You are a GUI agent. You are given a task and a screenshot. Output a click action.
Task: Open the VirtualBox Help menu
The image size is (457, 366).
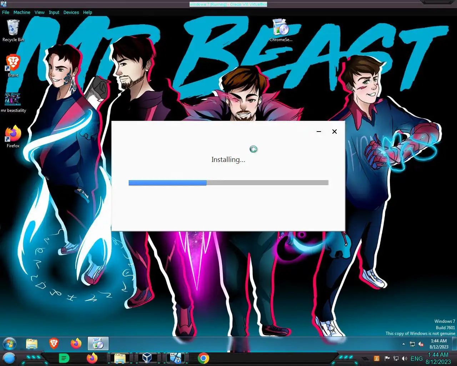pyautogui.click(x=87, y=12)
